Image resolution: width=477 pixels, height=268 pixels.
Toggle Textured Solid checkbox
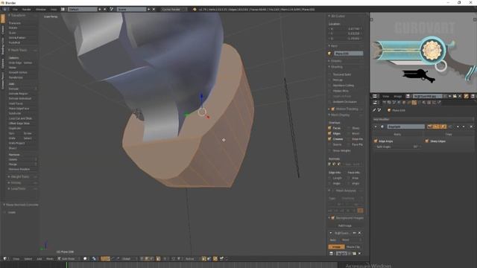tap(329, 74)
